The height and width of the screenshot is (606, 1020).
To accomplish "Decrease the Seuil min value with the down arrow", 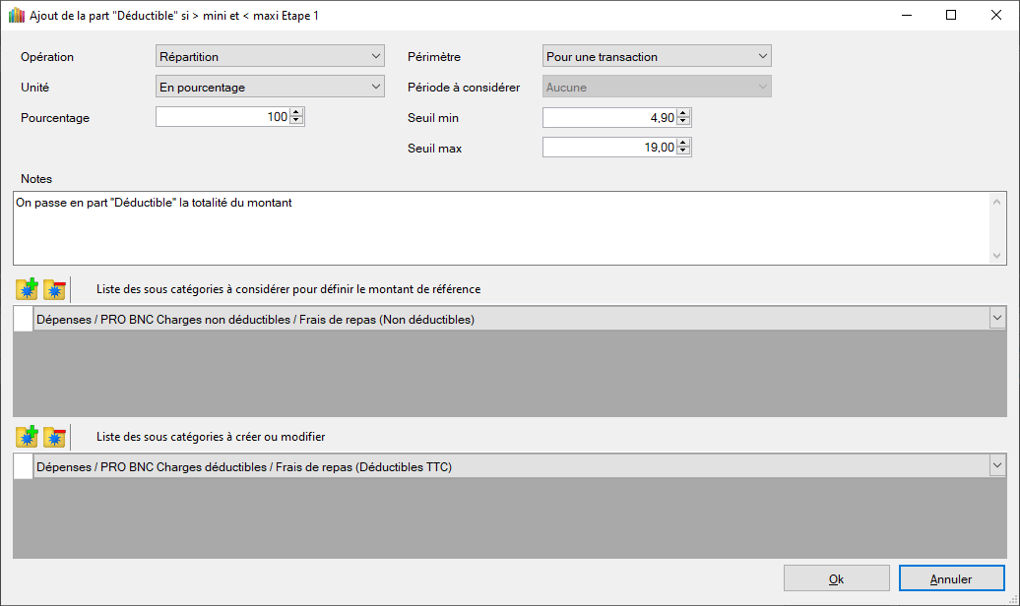I will (x=684, y=122).
